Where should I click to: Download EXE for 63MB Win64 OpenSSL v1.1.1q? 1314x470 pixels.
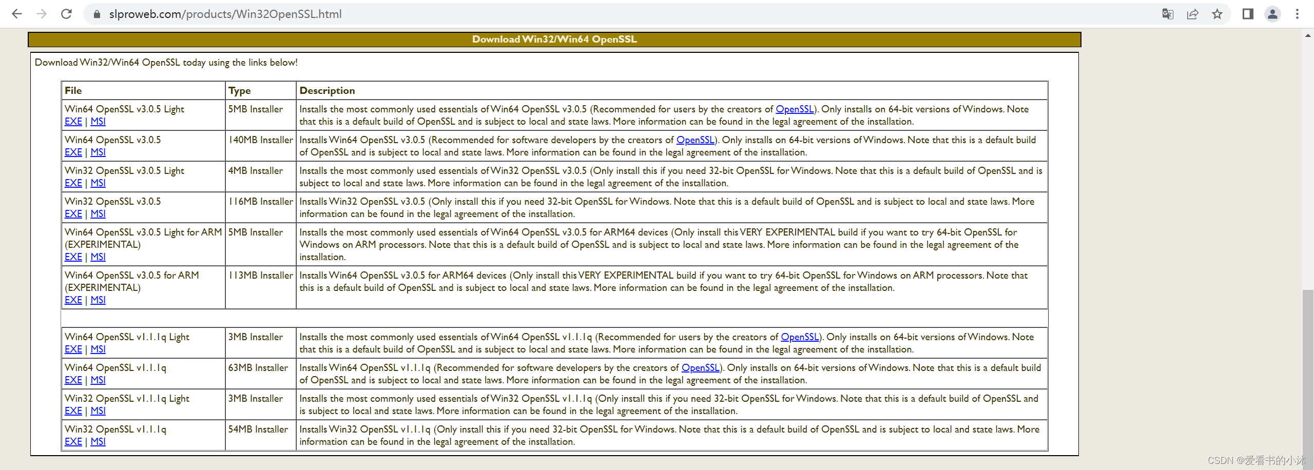(73, 380)
